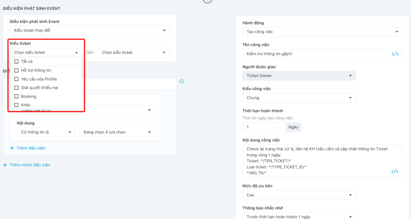Open Mức độ ưu tiên Cao dropdown
Image resolution: width=411 pixels, height=219 pixels.
pos(299,195)
